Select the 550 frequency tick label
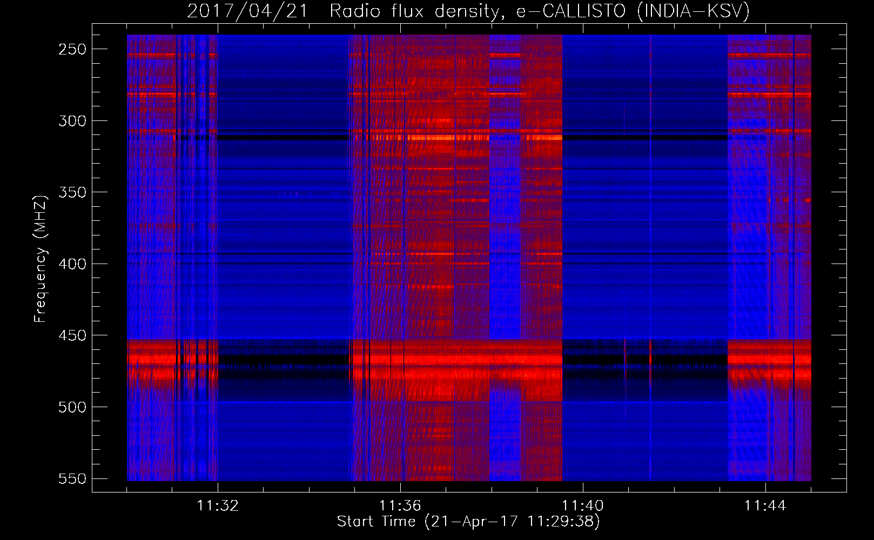874x540 pixels. tap(72, 478)
